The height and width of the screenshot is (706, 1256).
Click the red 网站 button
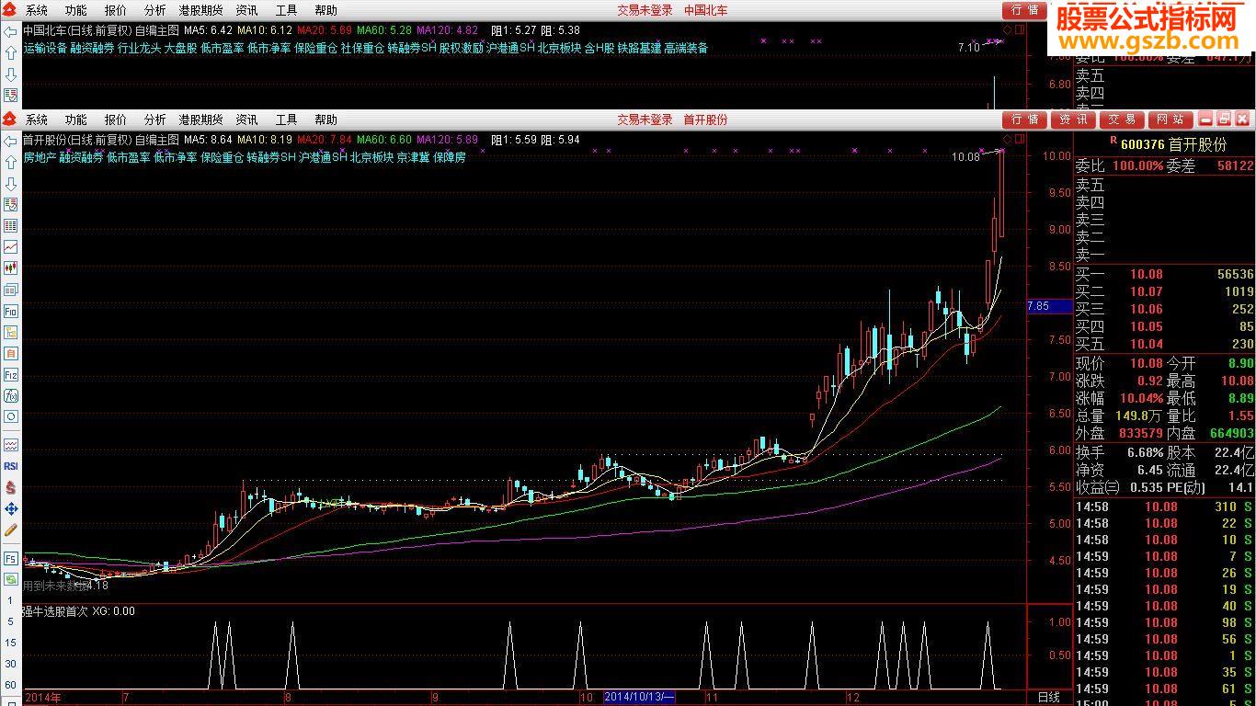point(1170,120)
